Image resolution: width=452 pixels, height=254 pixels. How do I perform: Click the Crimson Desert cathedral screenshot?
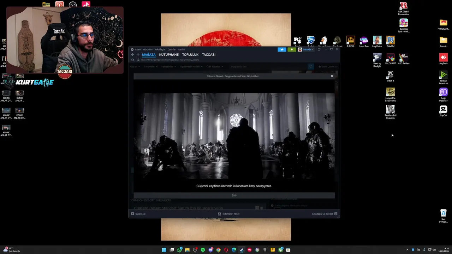click(x=234, y=136)
